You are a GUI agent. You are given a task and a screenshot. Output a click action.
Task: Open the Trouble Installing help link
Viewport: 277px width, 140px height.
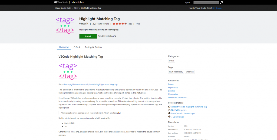(107, 36)
